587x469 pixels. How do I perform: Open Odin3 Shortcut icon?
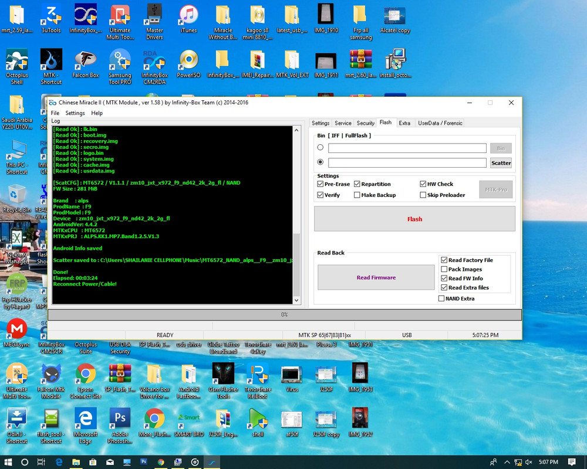pos(17,426)
